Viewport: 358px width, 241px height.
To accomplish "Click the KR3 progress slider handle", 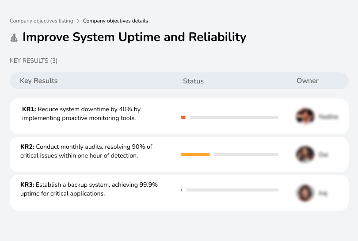I will (x=184, y=190).
